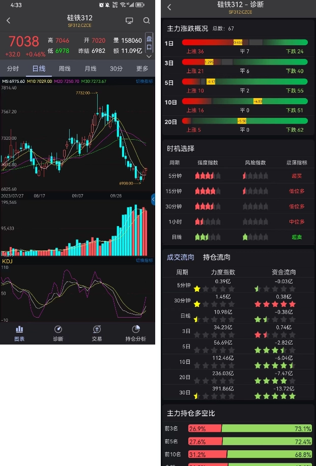The image size is (316, 466).
Task: Switch indicator via 切换指标 above KDJ
Action: pyautogui.click(x=144, y=261)
